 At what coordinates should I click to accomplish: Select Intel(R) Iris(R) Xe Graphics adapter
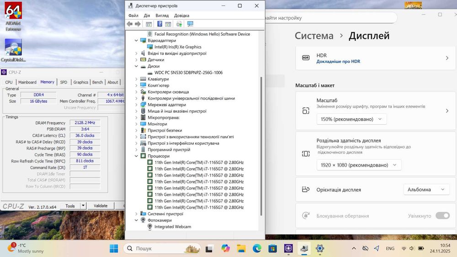(178, 47)
